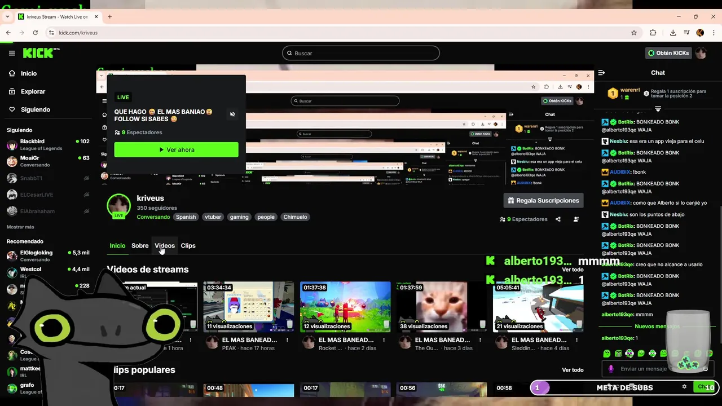Open options menu for The Ou... video
Image resolution: width=722 pixels, height=406 pixels.
pyautogui.click(x=481, y=340)
